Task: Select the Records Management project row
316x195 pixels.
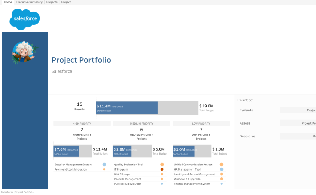Action: tap(128, 179)
